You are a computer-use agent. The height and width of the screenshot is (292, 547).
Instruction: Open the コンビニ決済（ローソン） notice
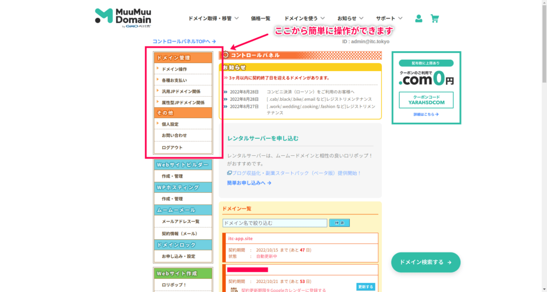pyautogui.click(x=310, y=92)
